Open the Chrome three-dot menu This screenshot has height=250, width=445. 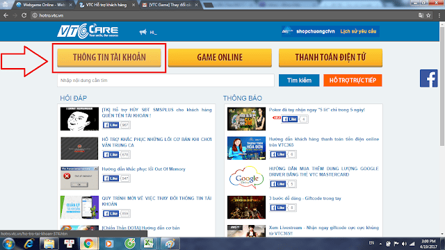point(439,15)
